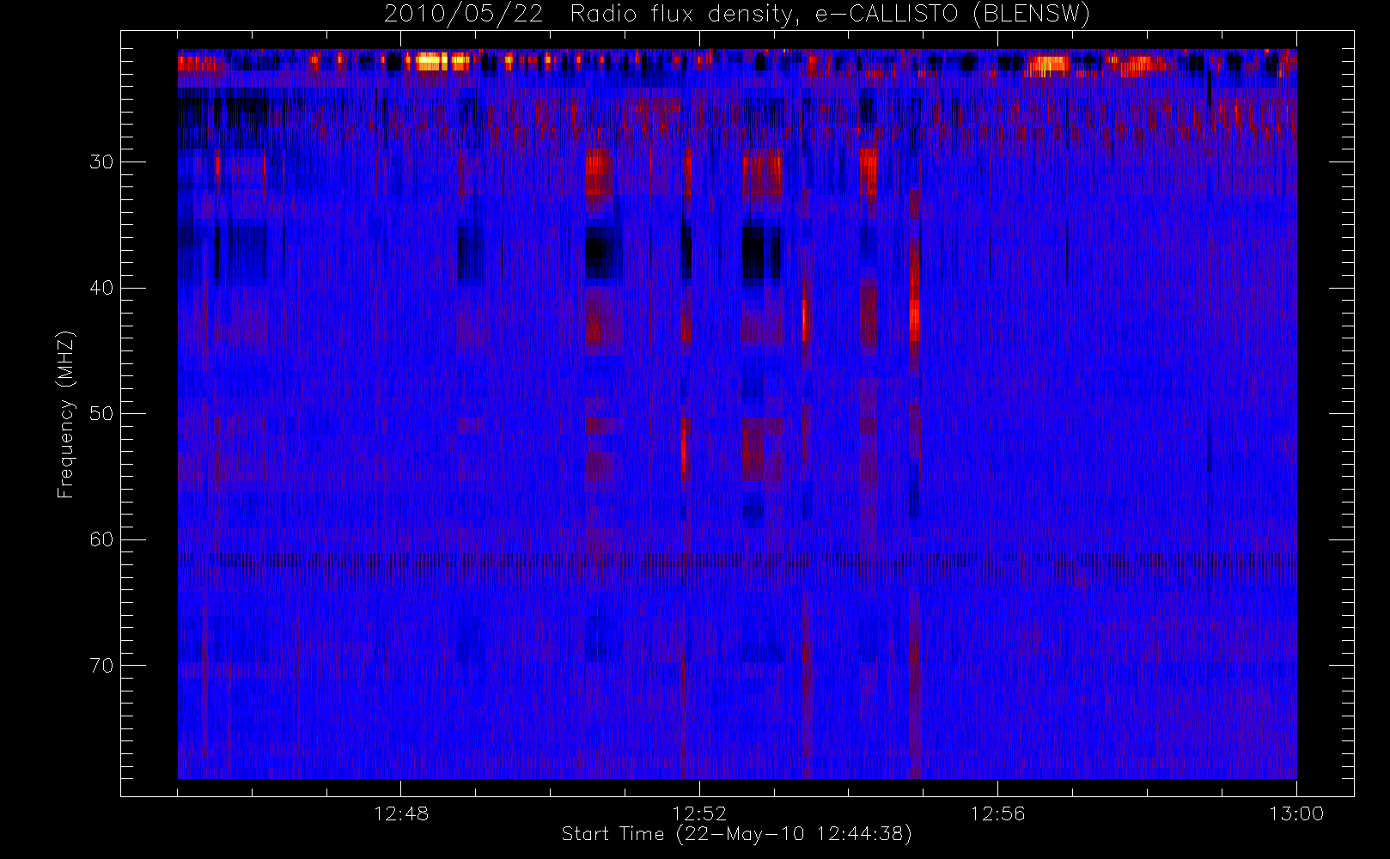Click the 30 frequency tick label
The width and height of the screenshot is (1390, 859).
[x=101, y=161]
